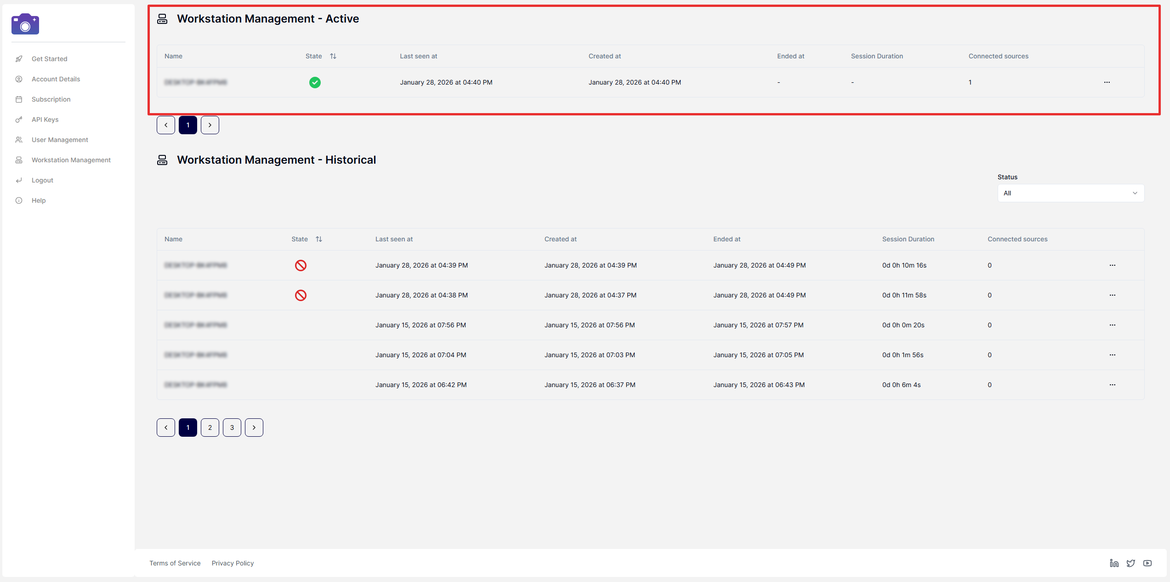Click the camera logo icon
Screen dimensions: 1170x582
25,24
